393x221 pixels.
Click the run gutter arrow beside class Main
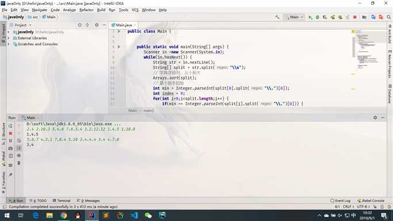pyautogui.click(x=119, y=31)
